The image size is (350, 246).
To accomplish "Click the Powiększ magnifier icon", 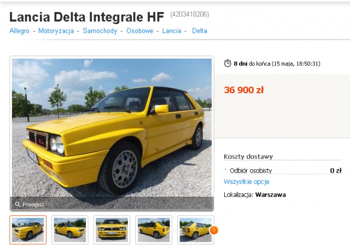I will pyautogui.click(x=17, y=204).
